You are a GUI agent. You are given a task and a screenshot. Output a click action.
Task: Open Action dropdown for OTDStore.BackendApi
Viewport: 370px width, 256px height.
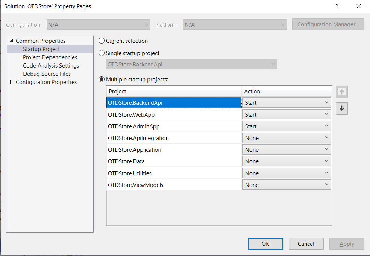(x=286, y=103)
